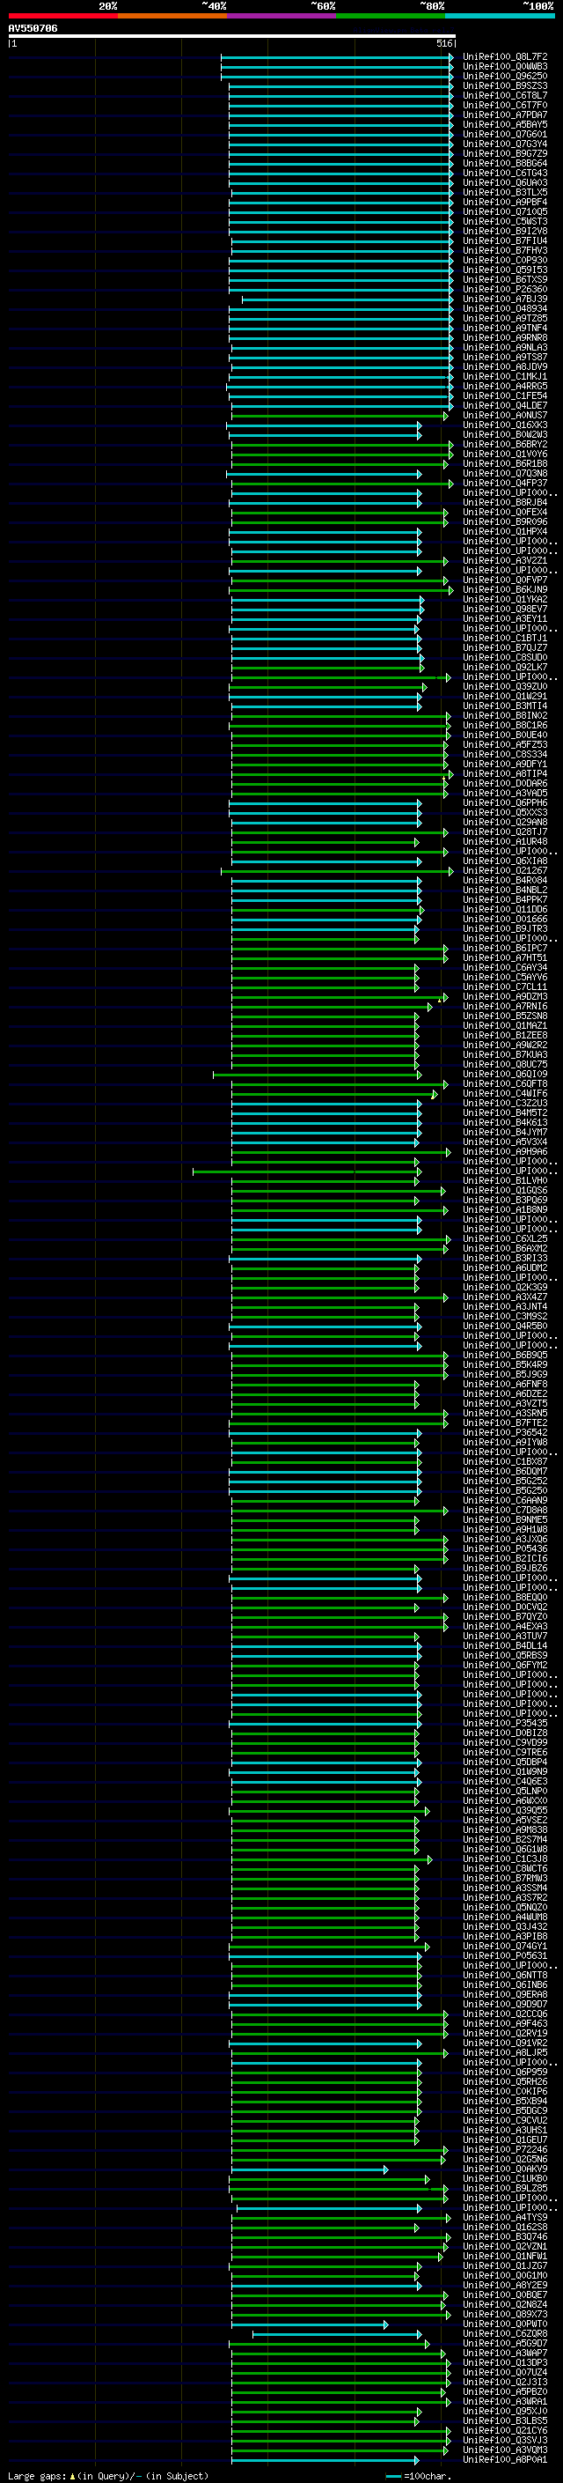Open hit UniRef100_Q0WWB3

[x=505, y=67]
